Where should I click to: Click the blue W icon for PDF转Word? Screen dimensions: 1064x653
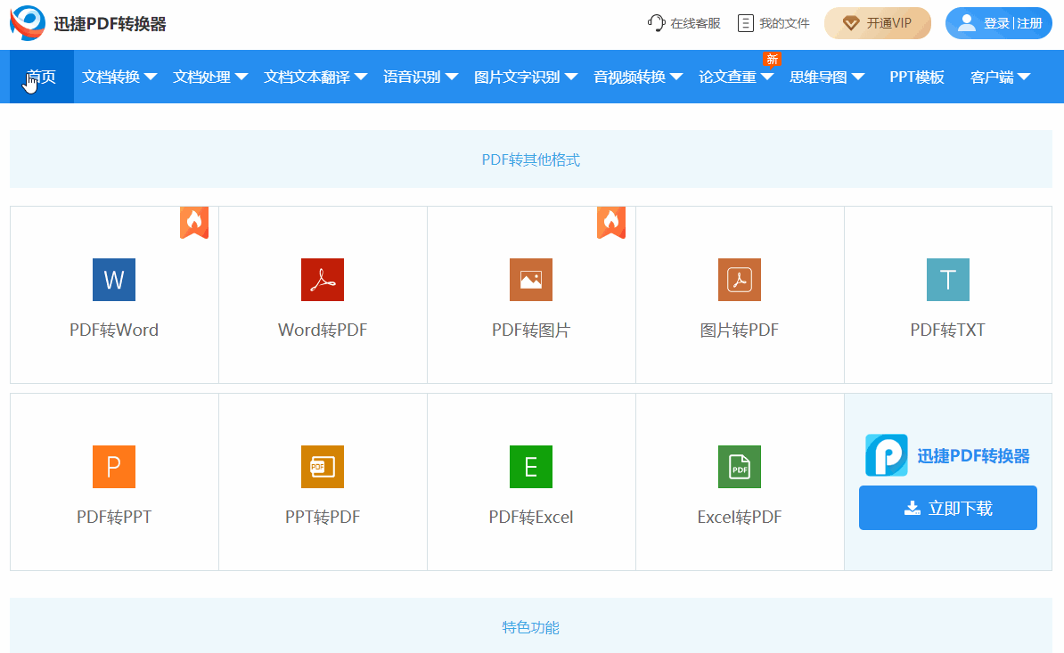[114, 280]
